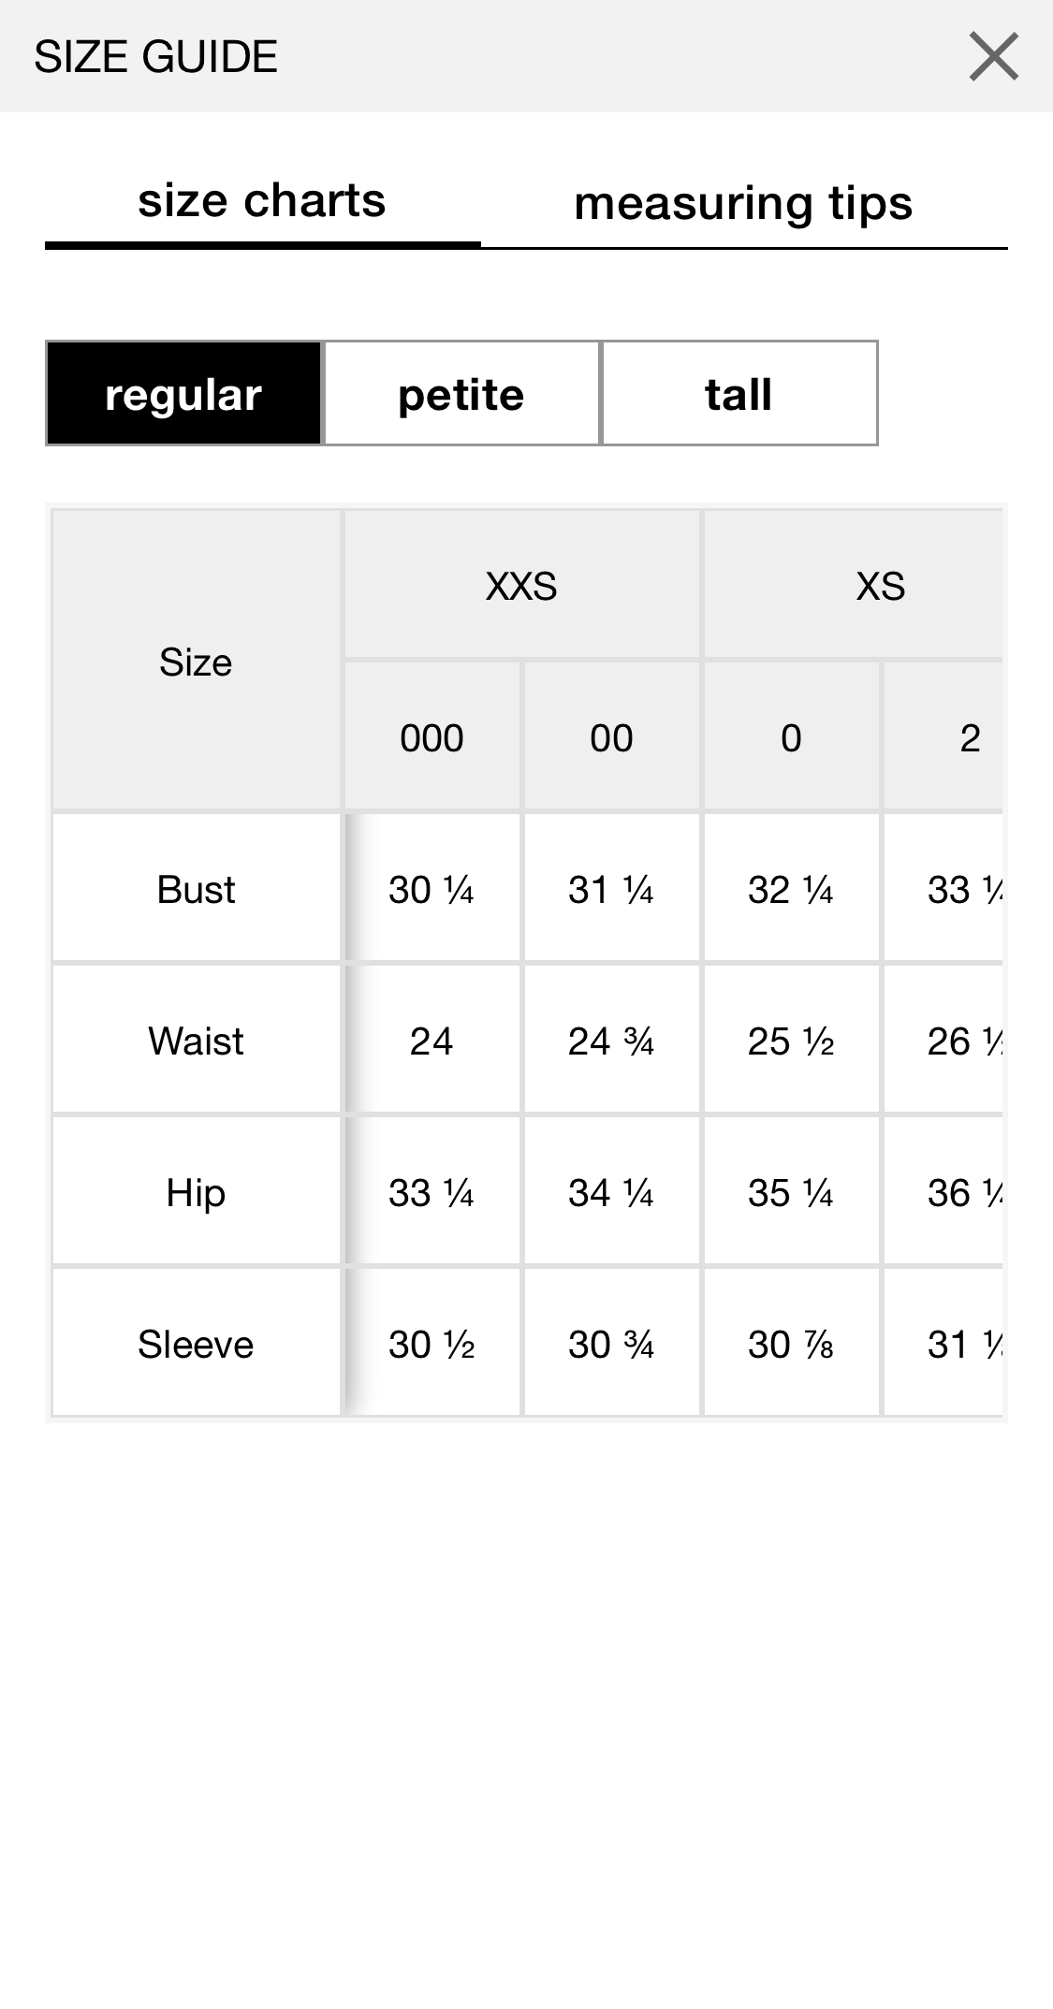Click the Size header cell
The width and height of the screenshot is (1053, 2009).
pyautogui.click(x=196, y=662)
